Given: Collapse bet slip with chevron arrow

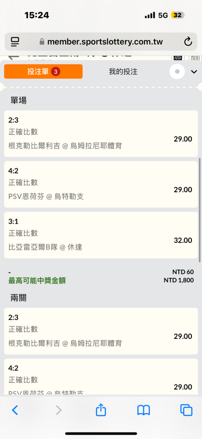Looking at the screenshot, I should point(194,72).
